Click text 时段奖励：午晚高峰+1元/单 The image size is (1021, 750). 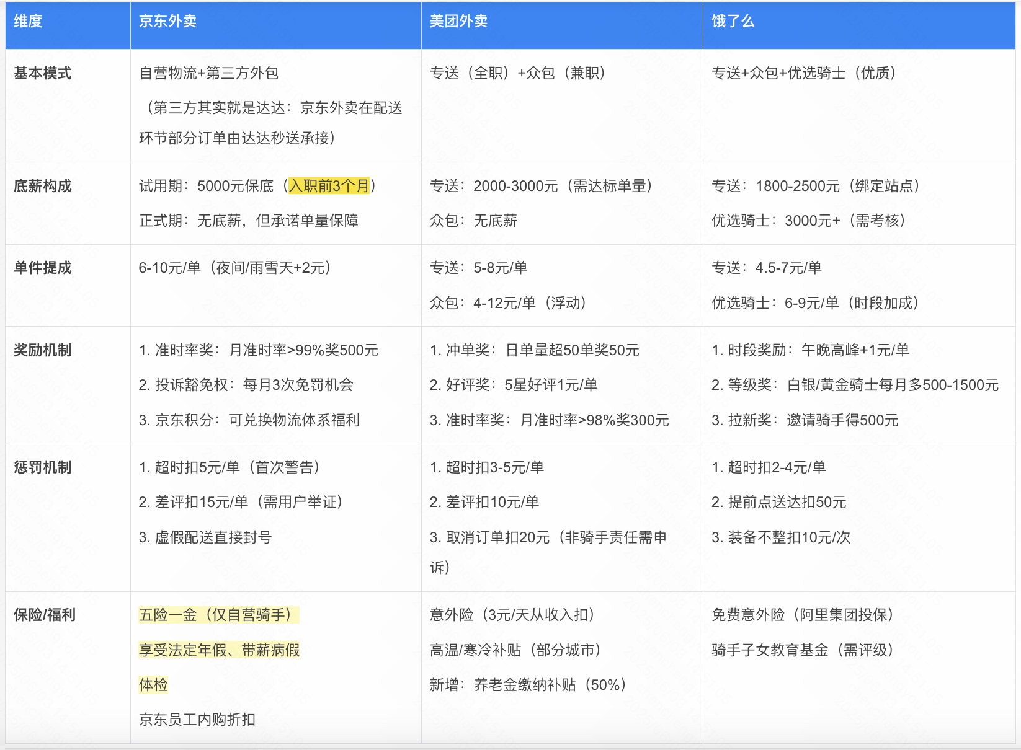(818, 350)
